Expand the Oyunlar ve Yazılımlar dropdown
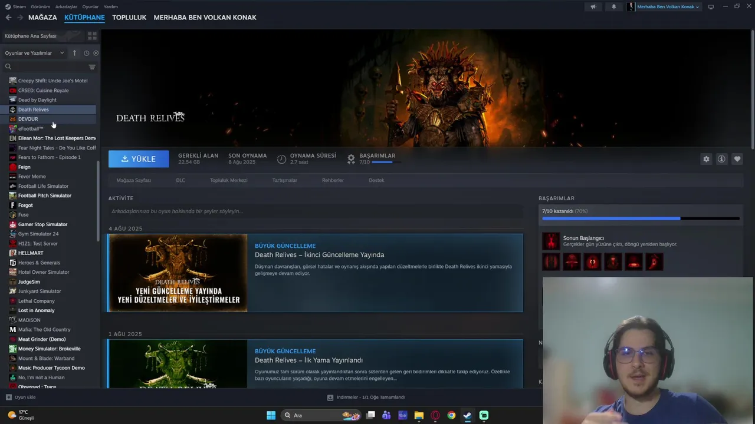The height and width of the screenshot is (424, 755). 34,53
